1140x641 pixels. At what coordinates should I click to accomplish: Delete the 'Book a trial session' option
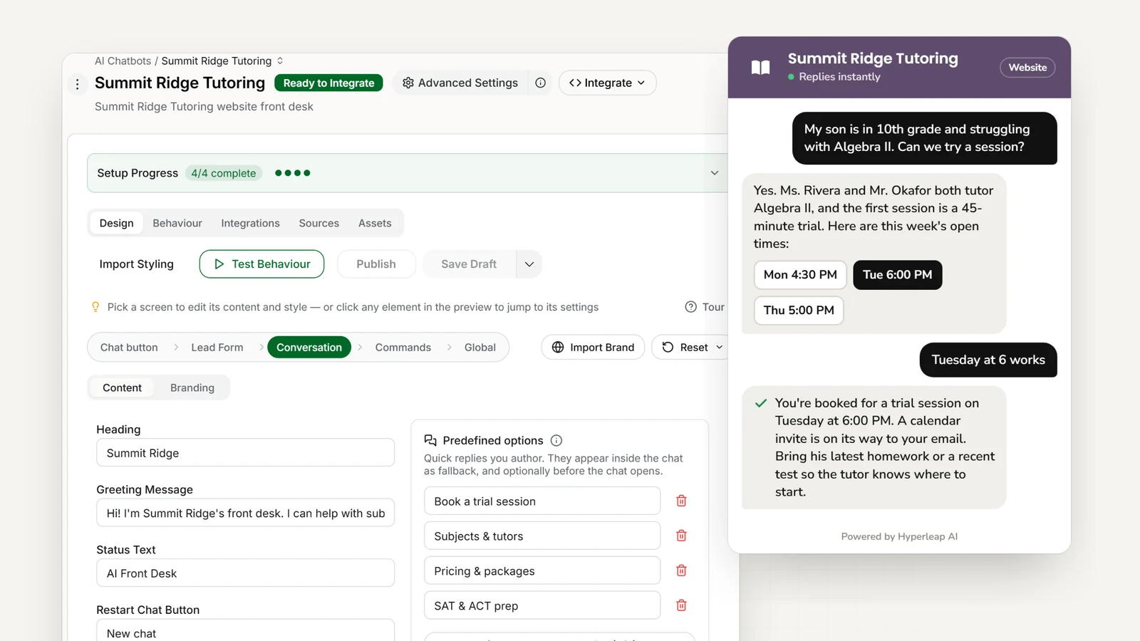(x=681, y=501)
